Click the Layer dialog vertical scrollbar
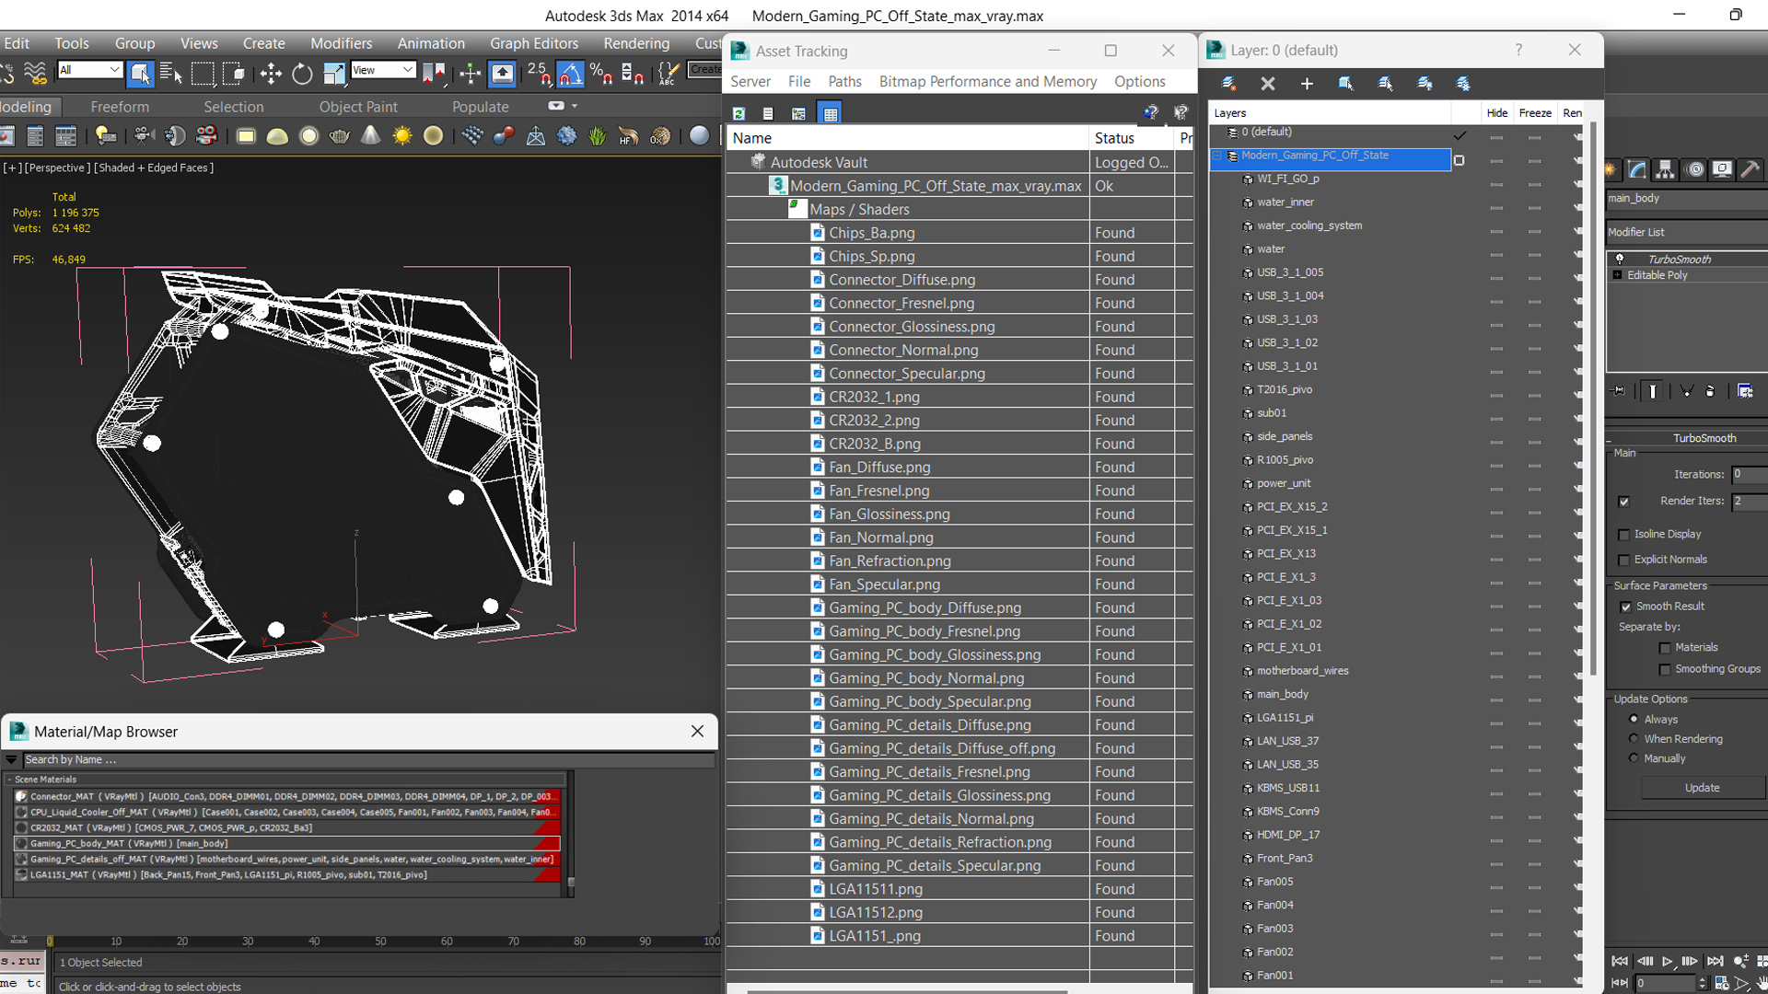This screenshot has width=1768, height=994. coord(1593,400)
